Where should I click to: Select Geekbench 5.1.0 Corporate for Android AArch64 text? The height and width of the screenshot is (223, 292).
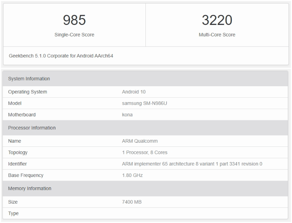[61, 56]
